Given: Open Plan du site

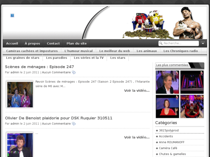Looking at the screenshot, I should pyautogui.click(x=77, y=43).
